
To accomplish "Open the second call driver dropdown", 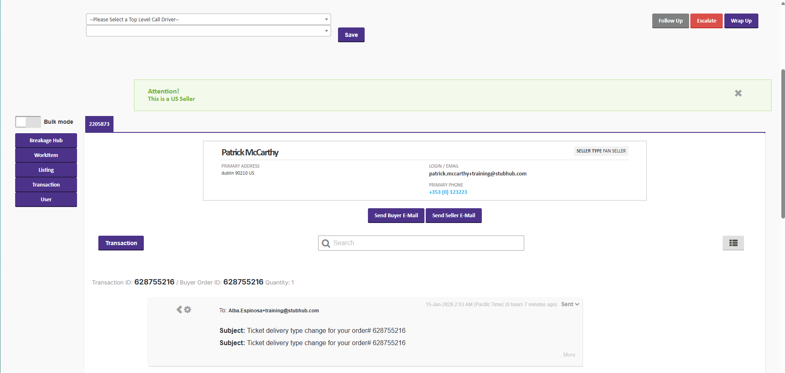I will tap(208, 31).
